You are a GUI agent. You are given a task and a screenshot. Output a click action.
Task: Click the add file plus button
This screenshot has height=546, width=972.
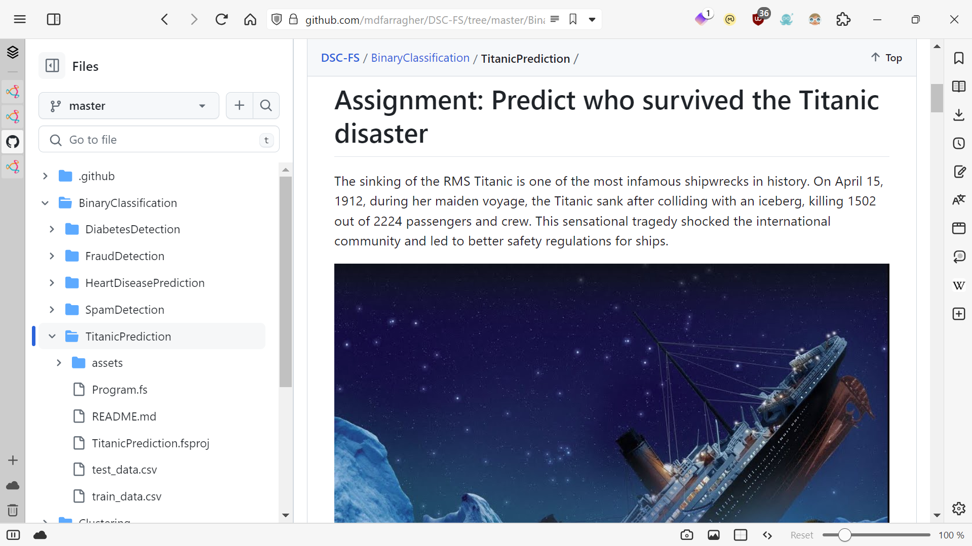[240, 106]
